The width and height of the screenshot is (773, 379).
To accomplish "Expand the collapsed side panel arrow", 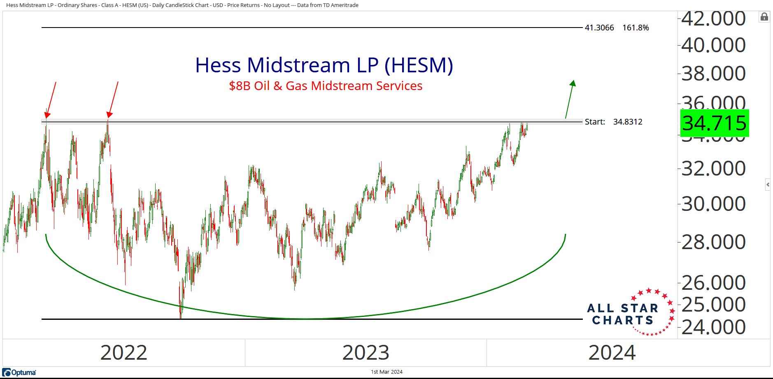I will 768,185.
